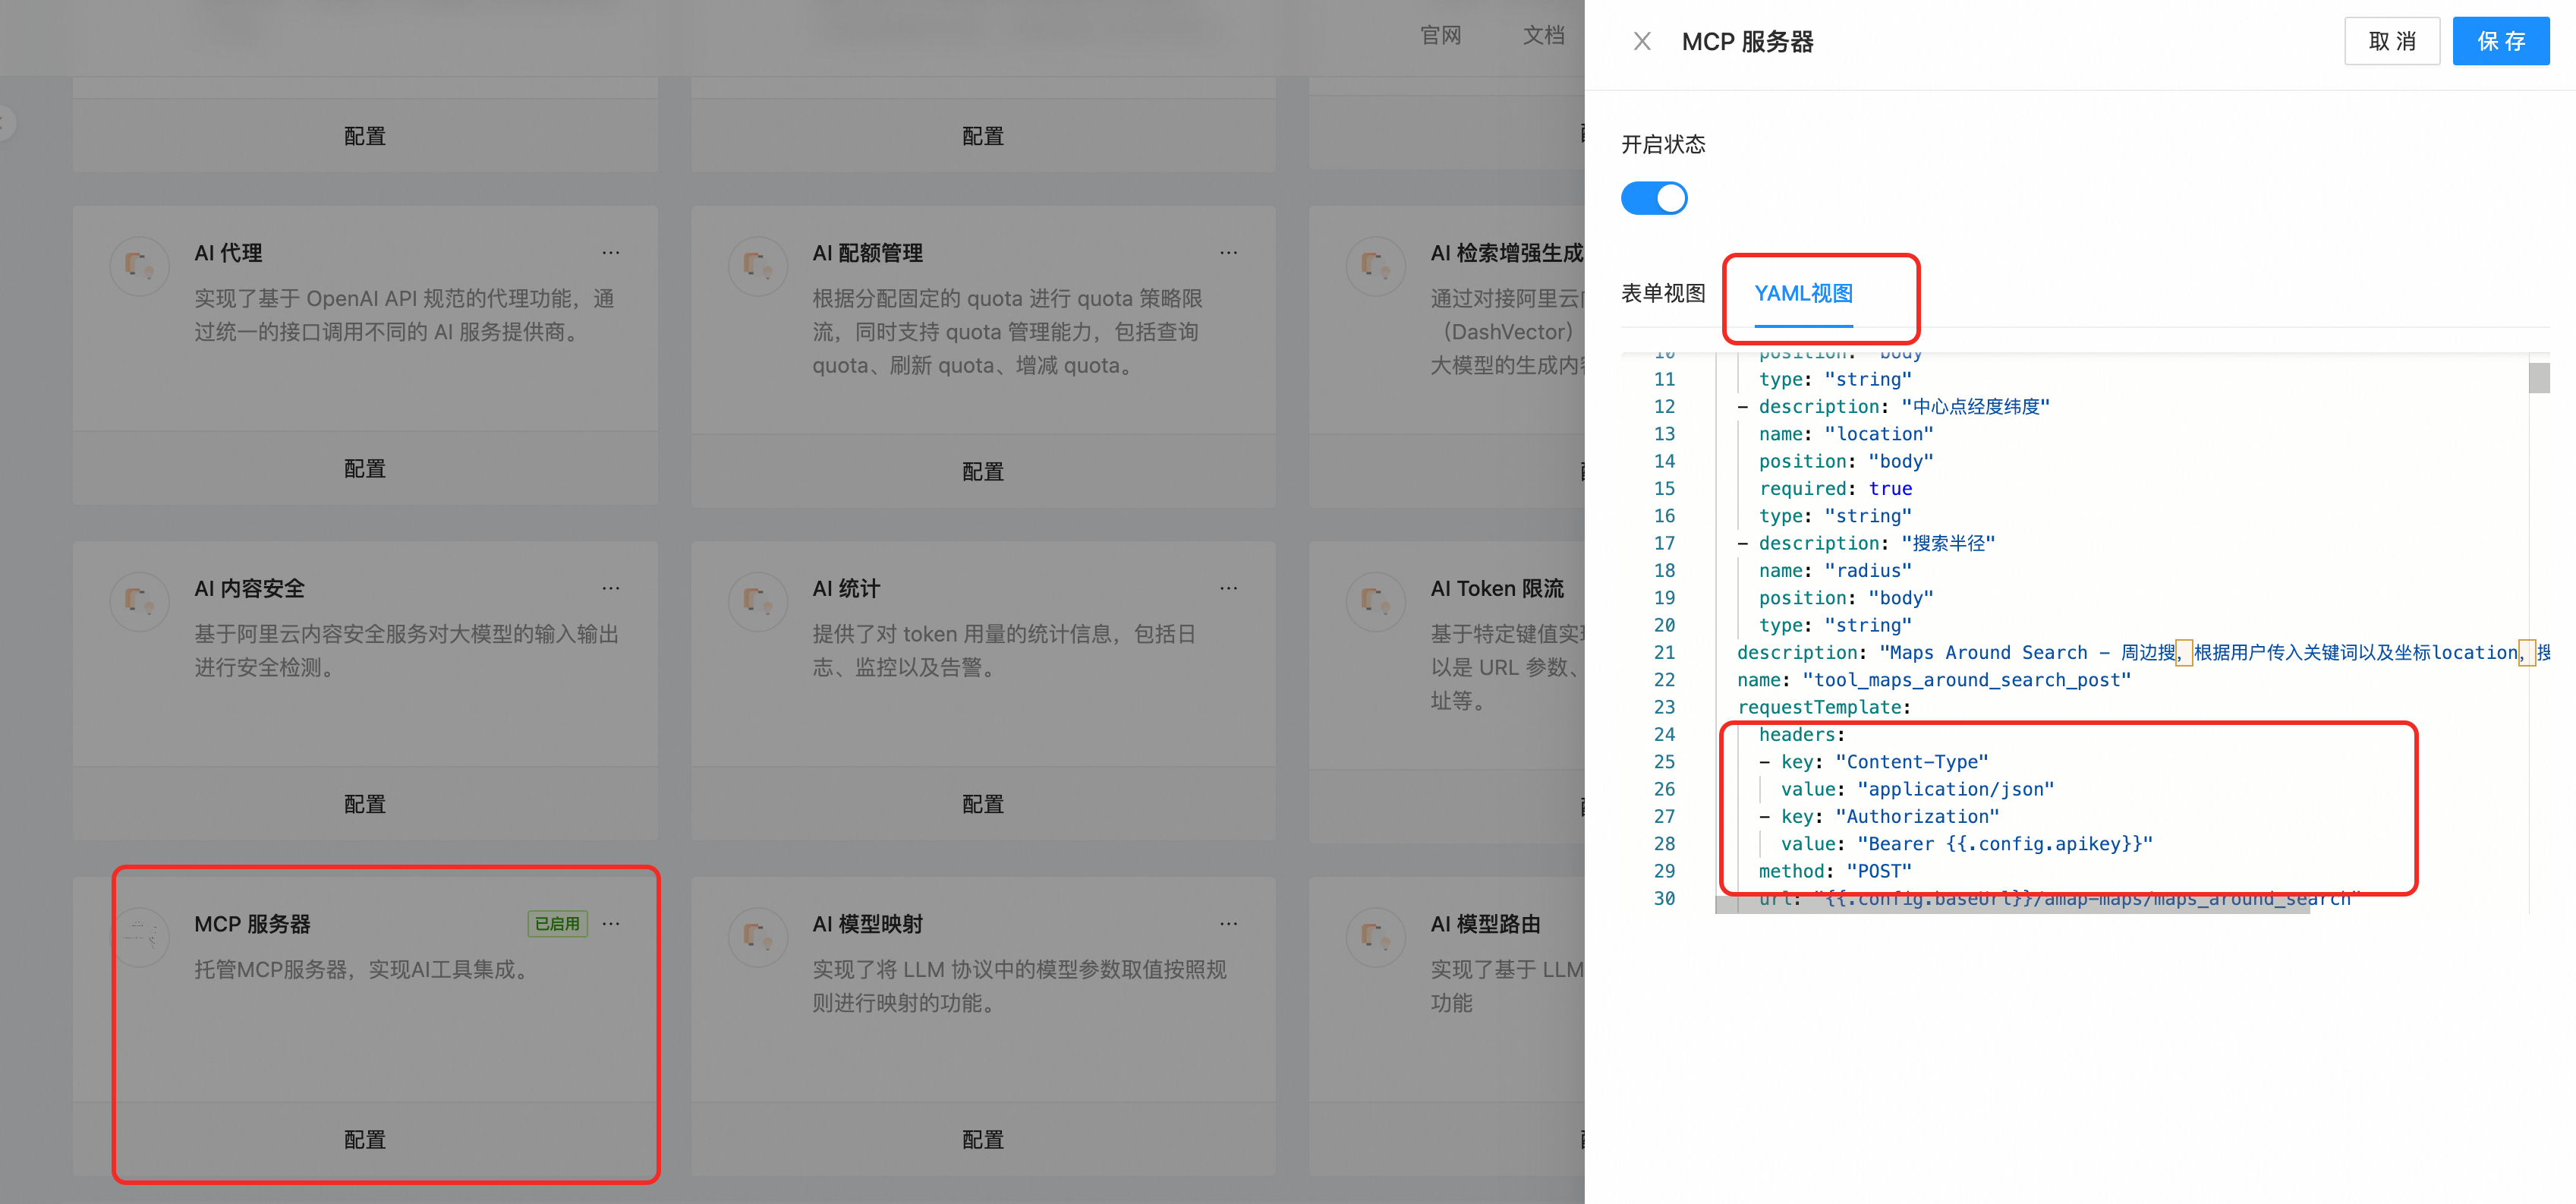Switch to the 表单视图 tab
Viewport: 2576px width, 1204px height.
coord(1662,293)
